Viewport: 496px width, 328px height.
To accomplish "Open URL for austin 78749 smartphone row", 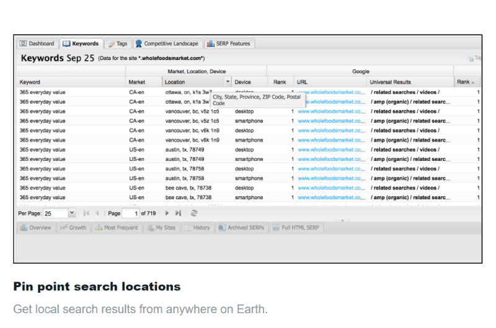I will (x=331, y=159).
